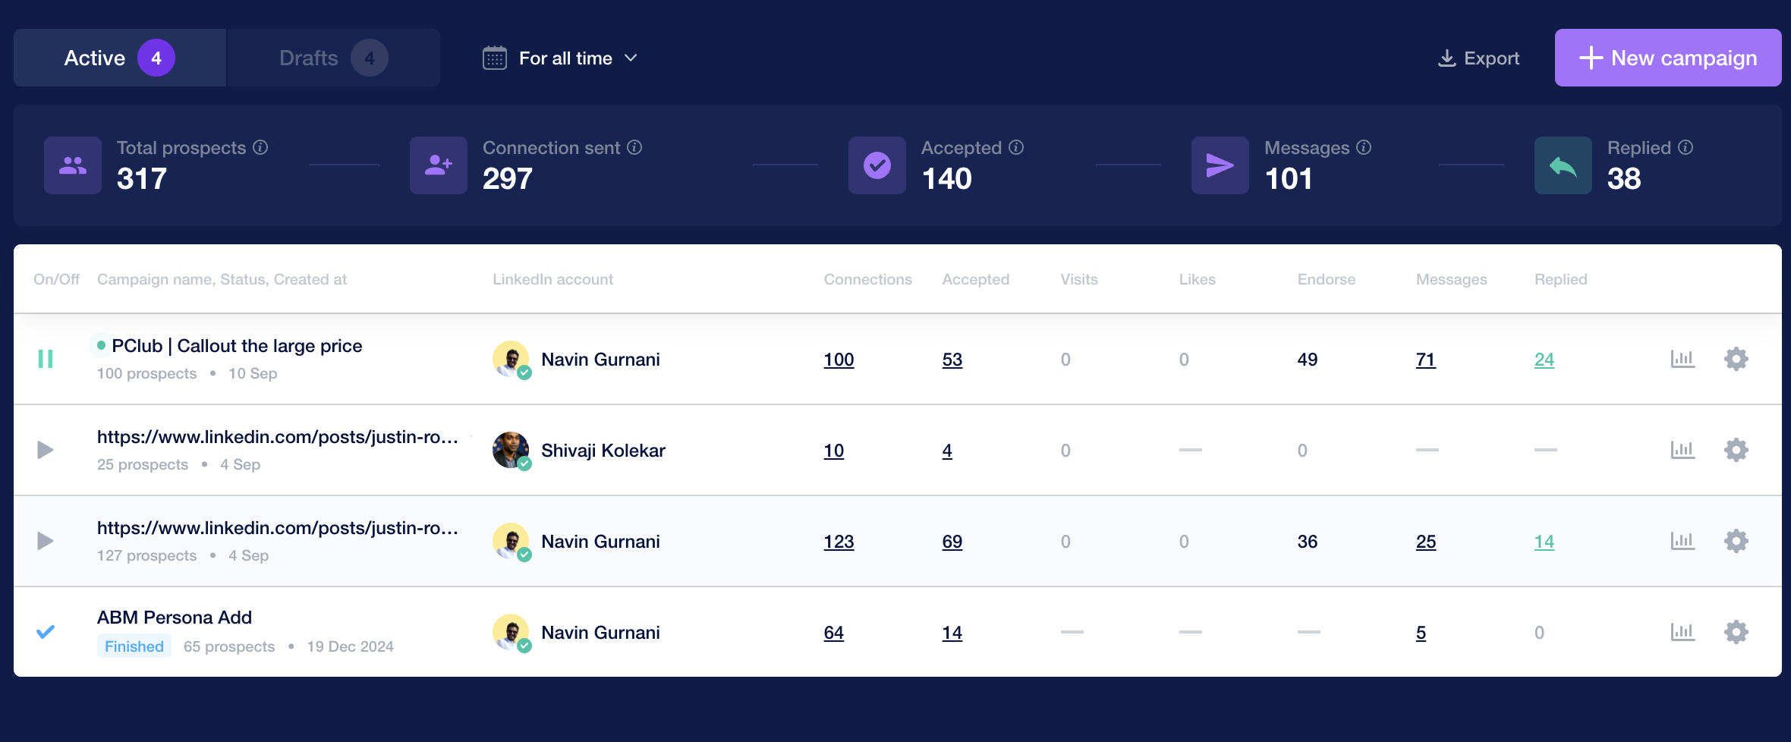Open the Replied info tooltip

[x=1686, y=148]
